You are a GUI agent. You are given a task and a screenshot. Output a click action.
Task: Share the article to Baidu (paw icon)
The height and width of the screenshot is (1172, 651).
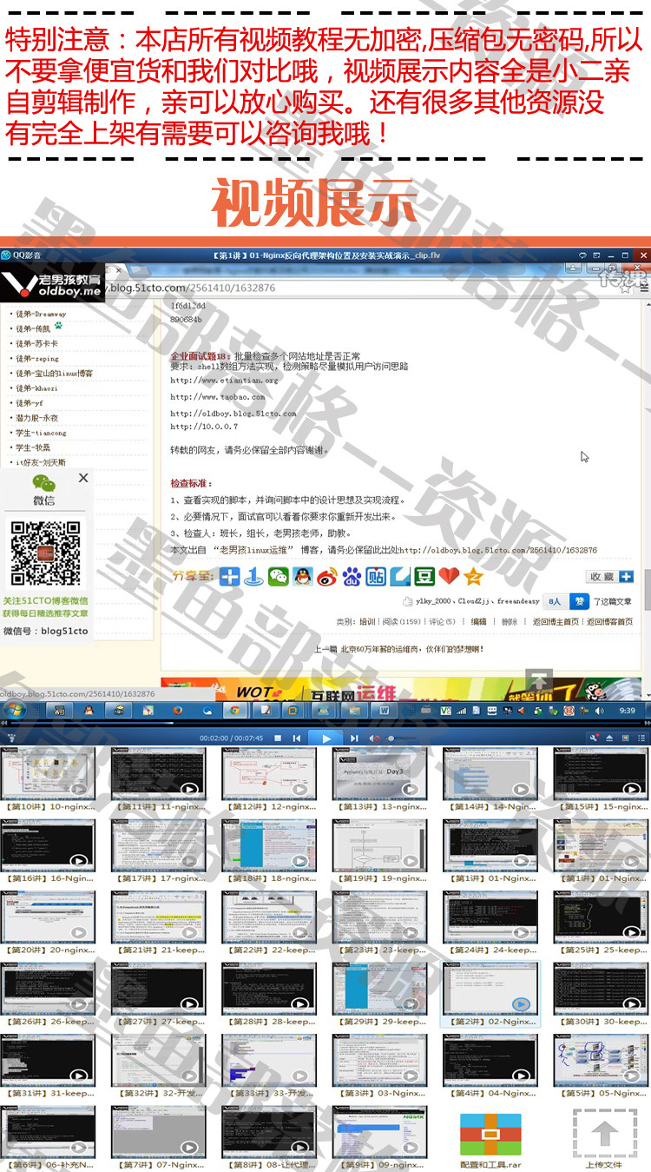(351, 576)
